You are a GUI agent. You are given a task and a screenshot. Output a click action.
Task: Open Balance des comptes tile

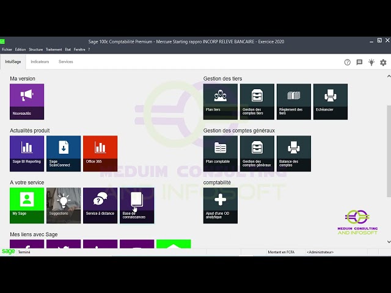294,153
